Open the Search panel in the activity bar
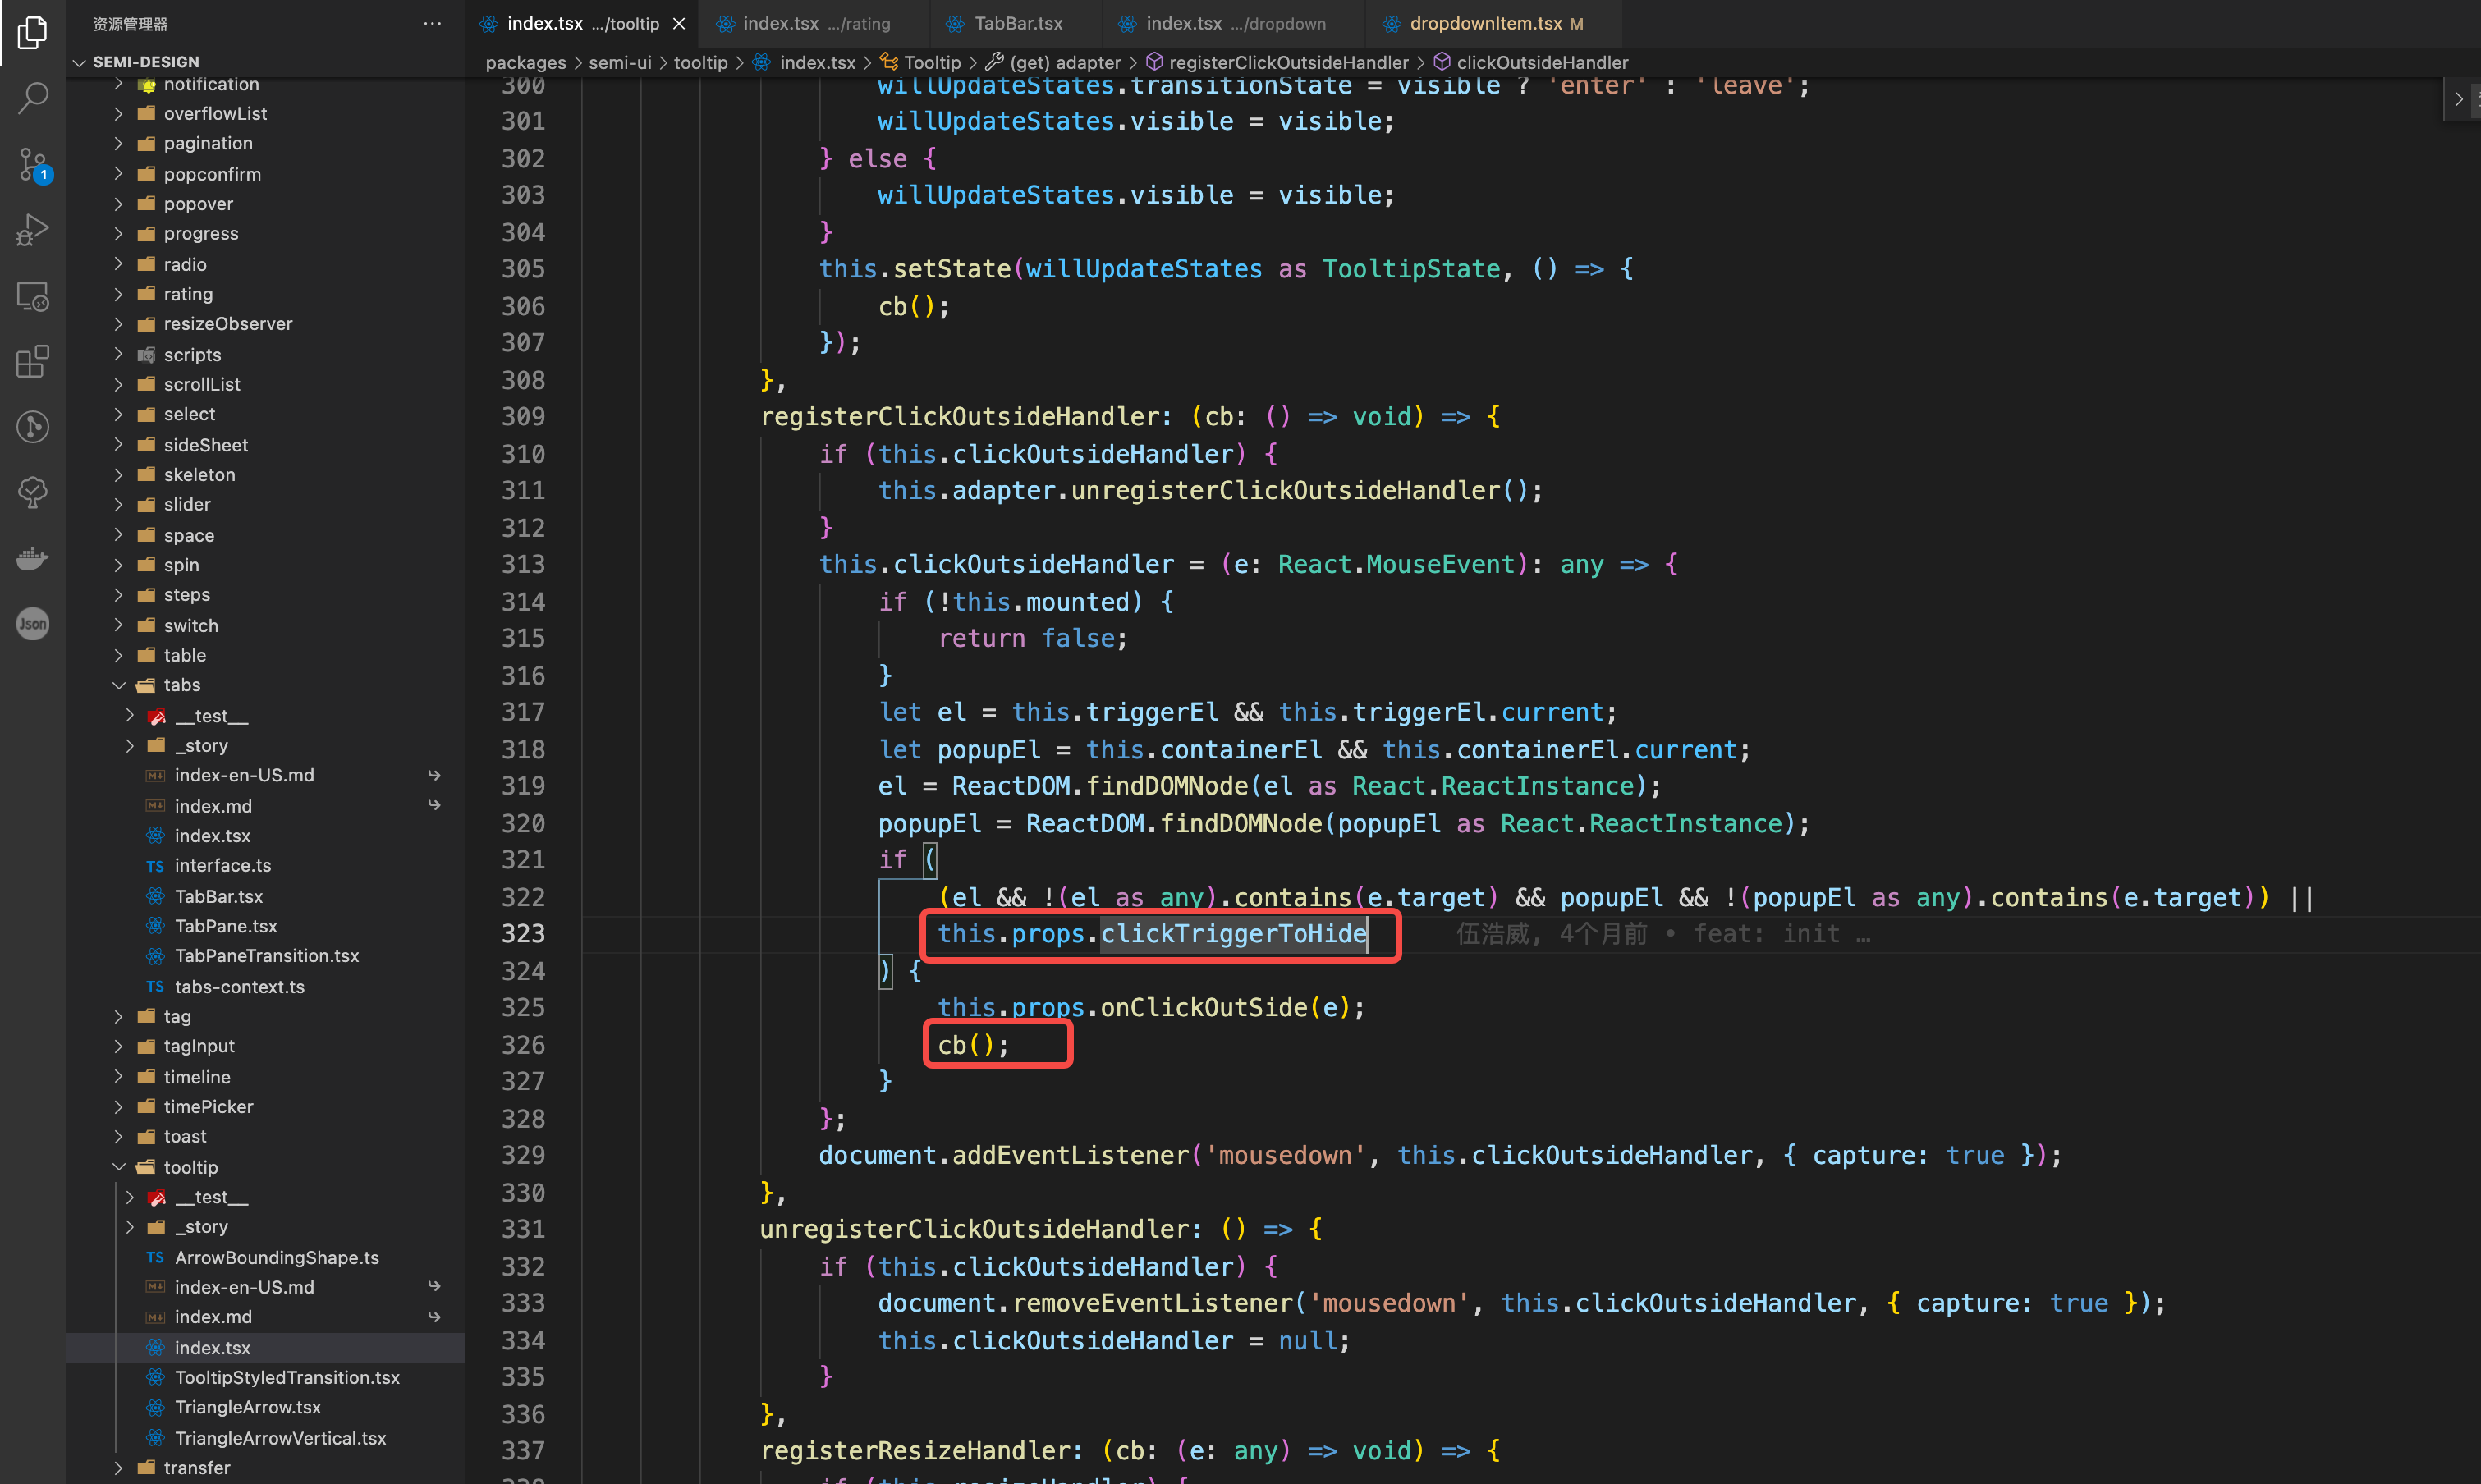 tap(33, 97)
